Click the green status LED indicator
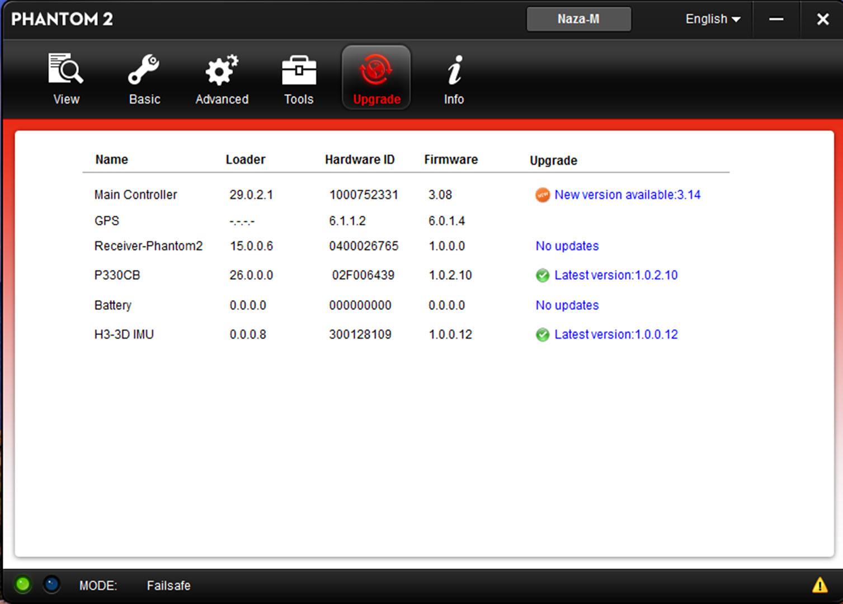 (23, 585)
